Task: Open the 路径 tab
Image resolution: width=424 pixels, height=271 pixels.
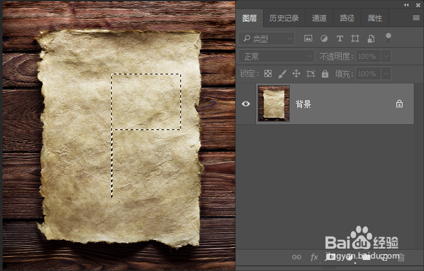Action: pyautogui.click(x=347, y=18)
